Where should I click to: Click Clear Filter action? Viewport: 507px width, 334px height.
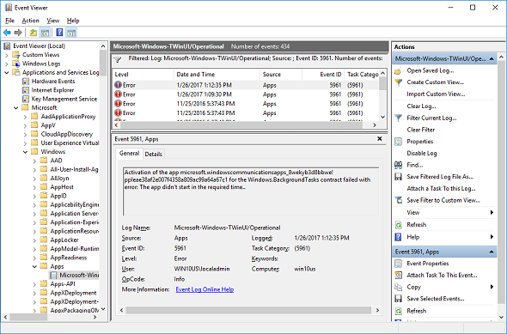tap(421, 130)
